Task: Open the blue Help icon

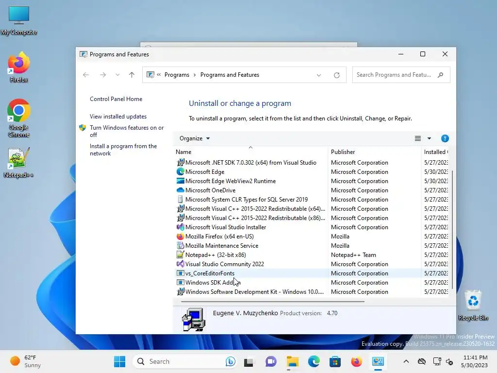Action: point(445,138)
